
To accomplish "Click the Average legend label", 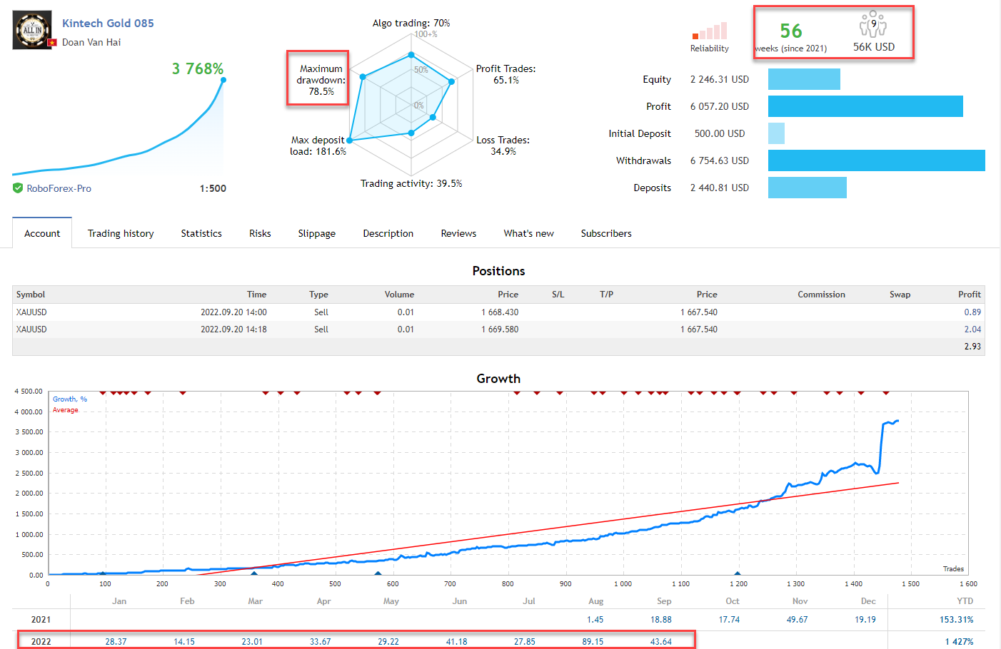I will click(x=66, y=410).
